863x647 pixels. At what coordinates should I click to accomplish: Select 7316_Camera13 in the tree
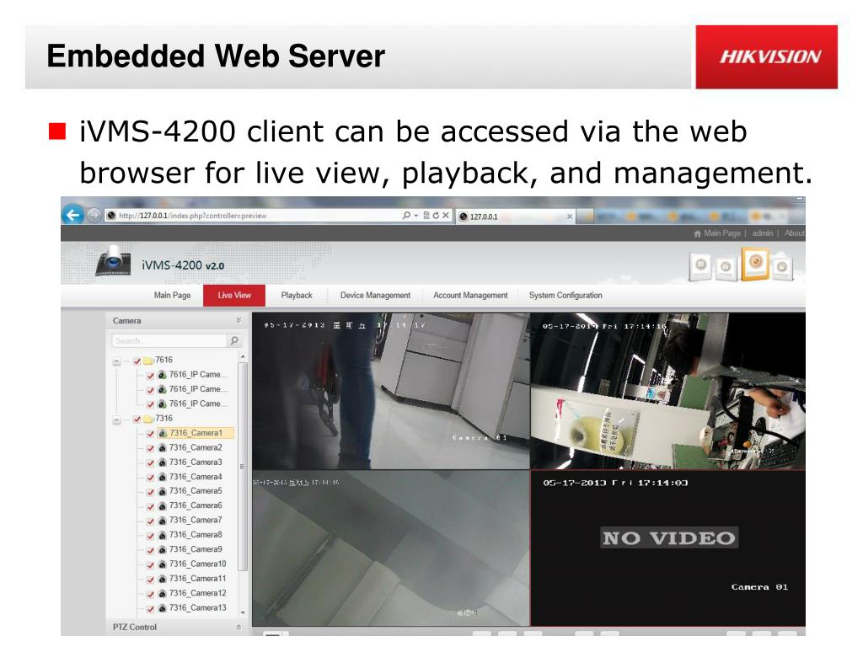pyautogui.click(x=198, y=607)
